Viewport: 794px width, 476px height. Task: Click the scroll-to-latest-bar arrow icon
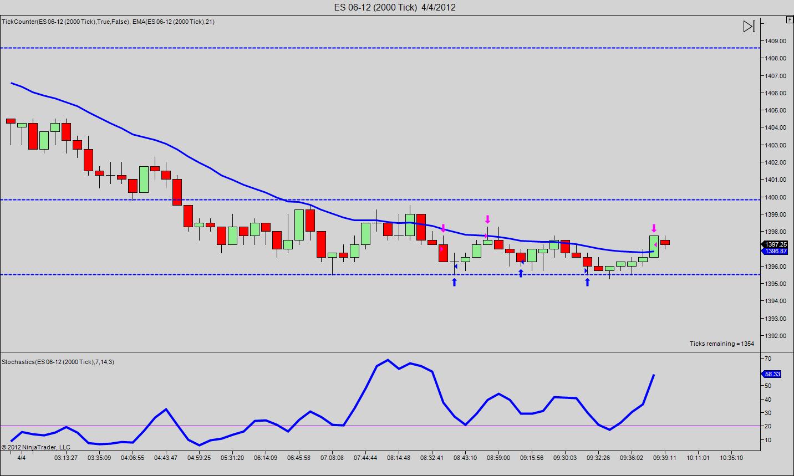(x=749, y=26)
